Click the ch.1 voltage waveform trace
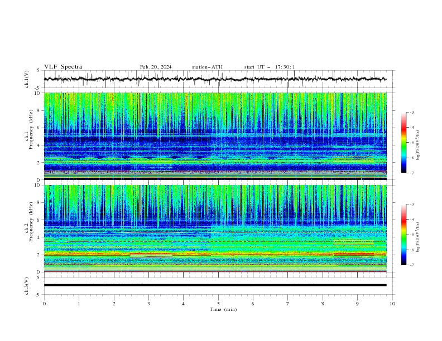Viewport: 442px width, 341px height. [x=215, y=79]
